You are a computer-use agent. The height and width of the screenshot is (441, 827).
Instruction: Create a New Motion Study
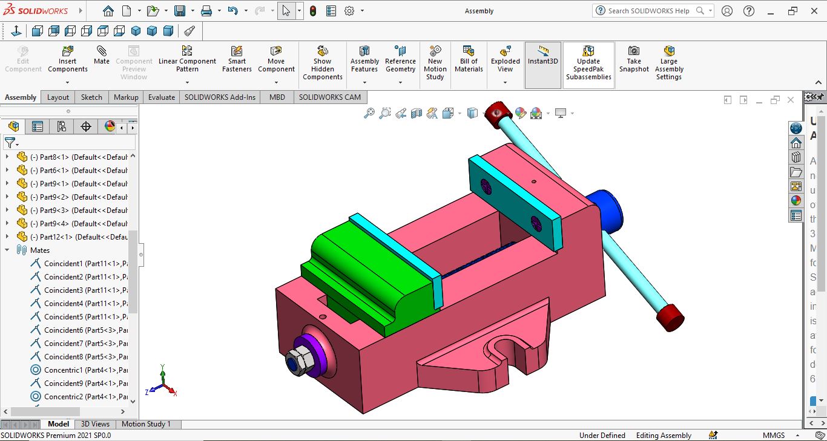(435, 63)
